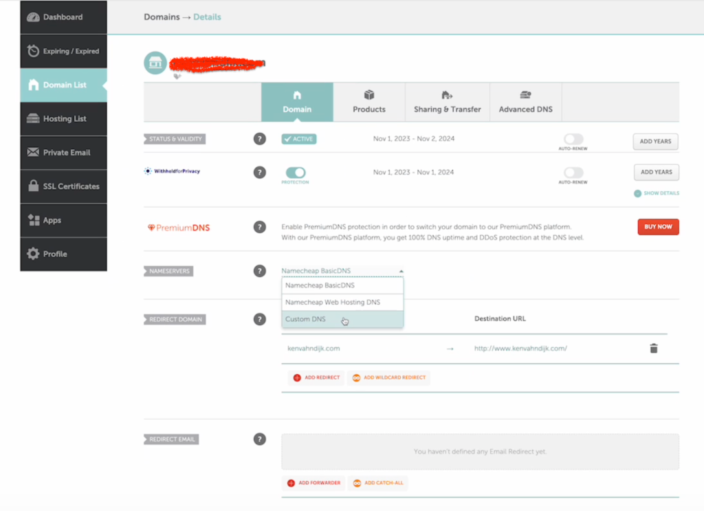Enable auto-renew for domain registration

pos(573,140)
